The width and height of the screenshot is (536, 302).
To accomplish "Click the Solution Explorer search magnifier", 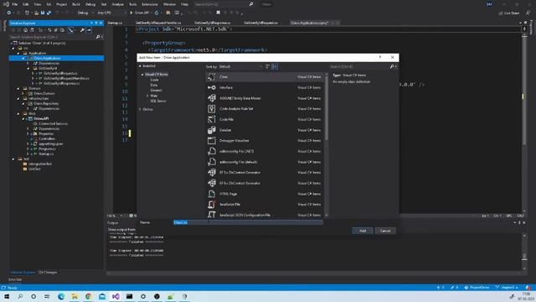I will coord(98,37).
